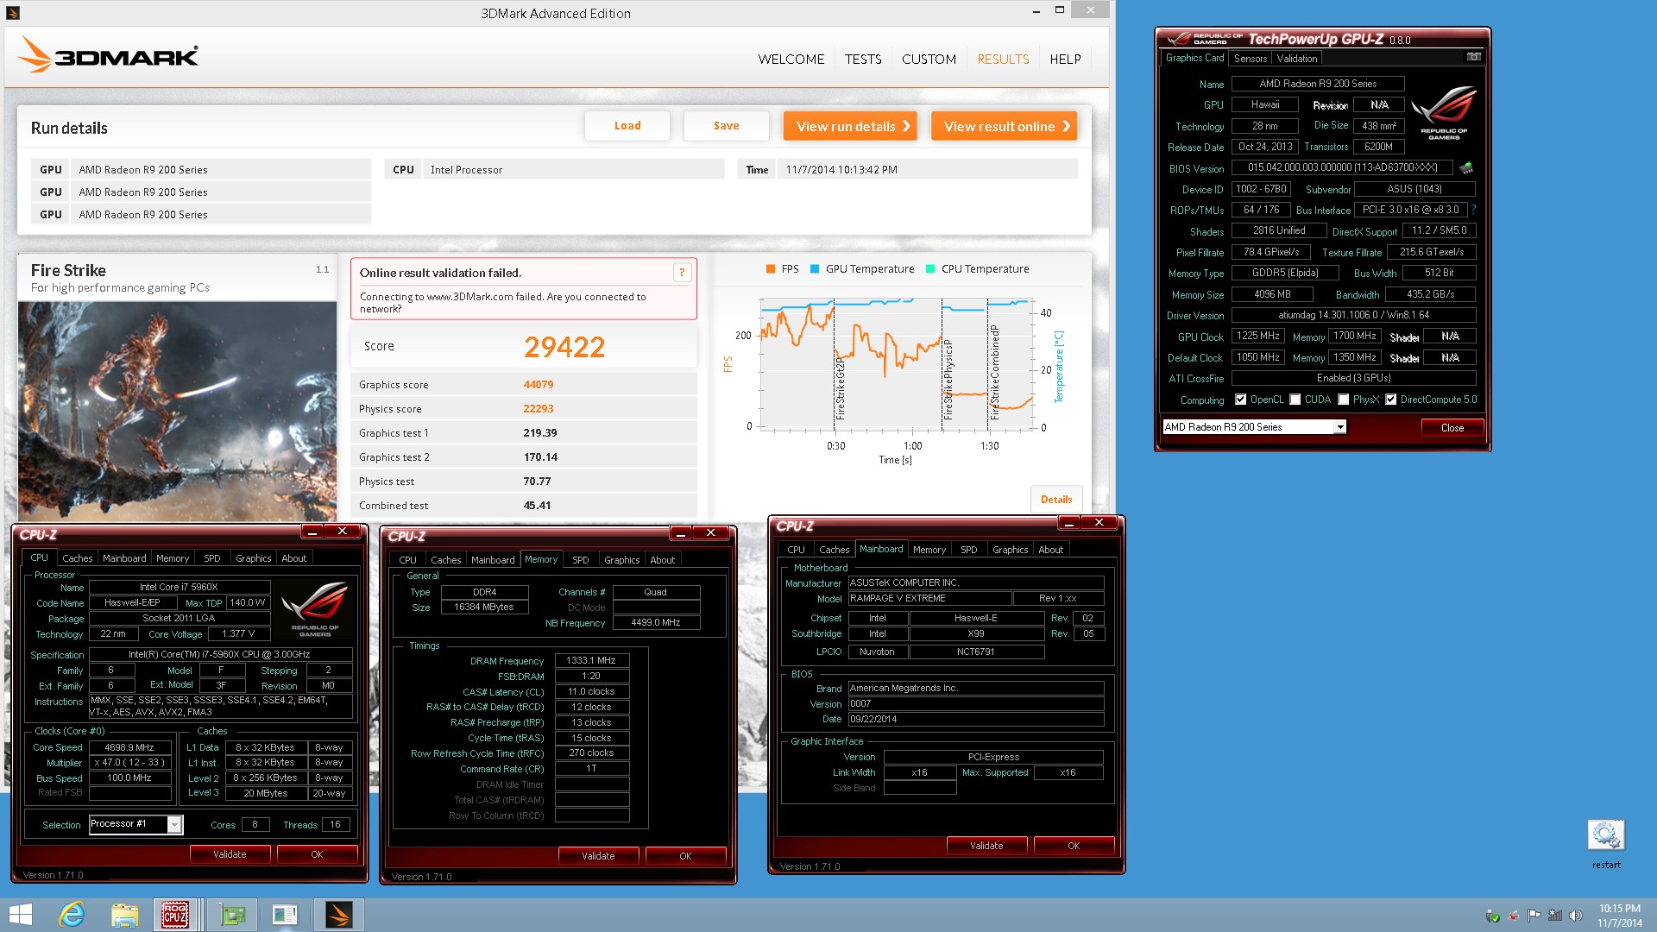
Task: Click the Combined test value 45.41
Action: tap(537, 506)
